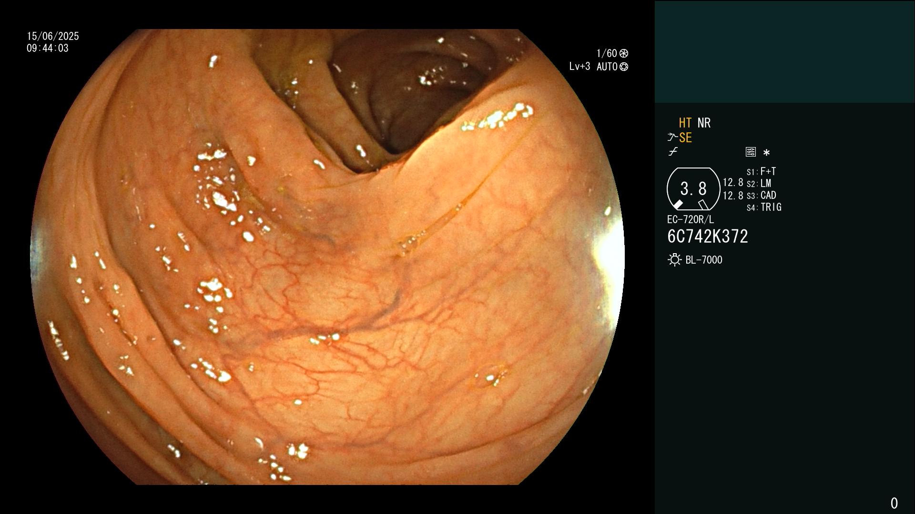Viewport: 915px width, 514px height.
Task: Select the NR indicator
Action: [704, 123]
